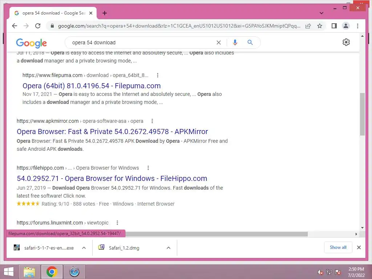Expand options for the safari exe download
The height and width of the screenshot is (279, 372).
click(x=84, y=248)
